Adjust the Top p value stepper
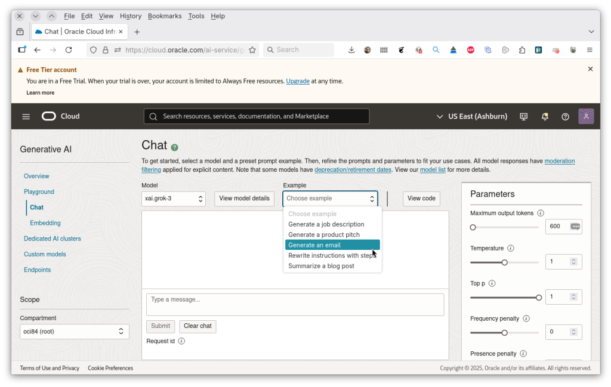The height and width of the screenshot is (387, 611). (573, 297)
